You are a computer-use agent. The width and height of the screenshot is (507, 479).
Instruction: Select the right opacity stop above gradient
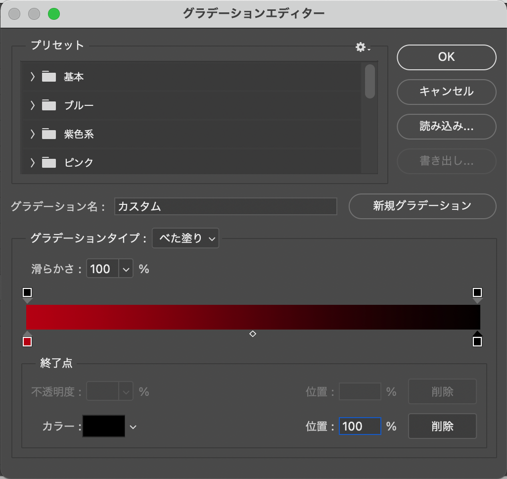477,292
